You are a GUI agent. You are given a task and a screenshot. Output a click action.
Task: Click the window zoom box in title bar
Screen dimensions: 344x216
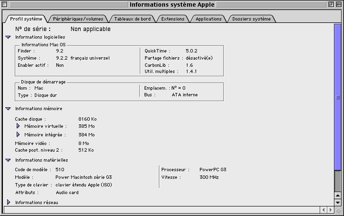pyautogui.click(x=331, y=4)
